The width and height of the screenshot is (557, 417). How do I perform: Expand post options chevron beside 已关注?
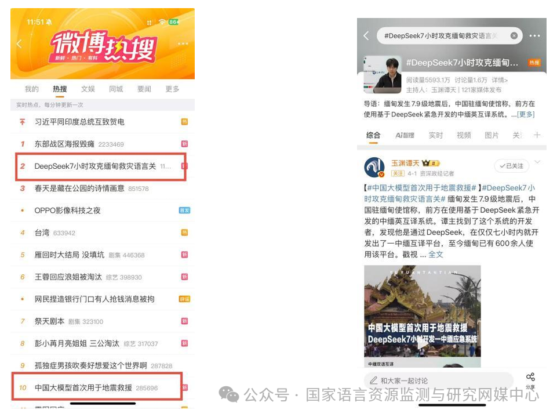coord(537,162)
